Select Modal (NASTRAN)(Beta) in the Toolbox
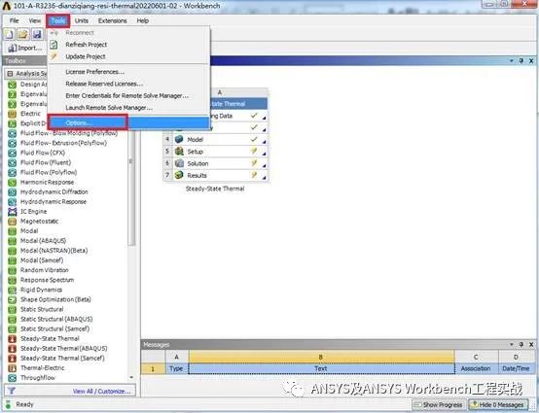Viewport: 539px width, 413px height. pos(54,251)
